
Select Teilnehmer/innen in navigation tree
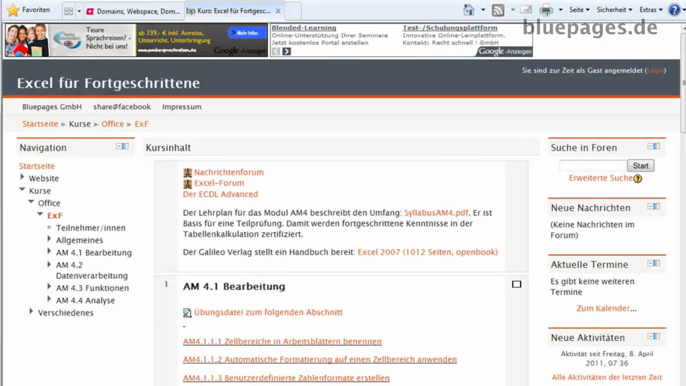(91, 228)
